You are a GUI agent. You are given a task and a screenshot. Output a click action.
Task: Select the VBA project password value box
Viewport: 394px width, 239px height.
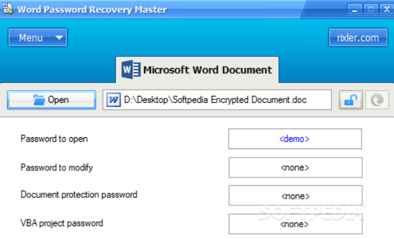296,224
